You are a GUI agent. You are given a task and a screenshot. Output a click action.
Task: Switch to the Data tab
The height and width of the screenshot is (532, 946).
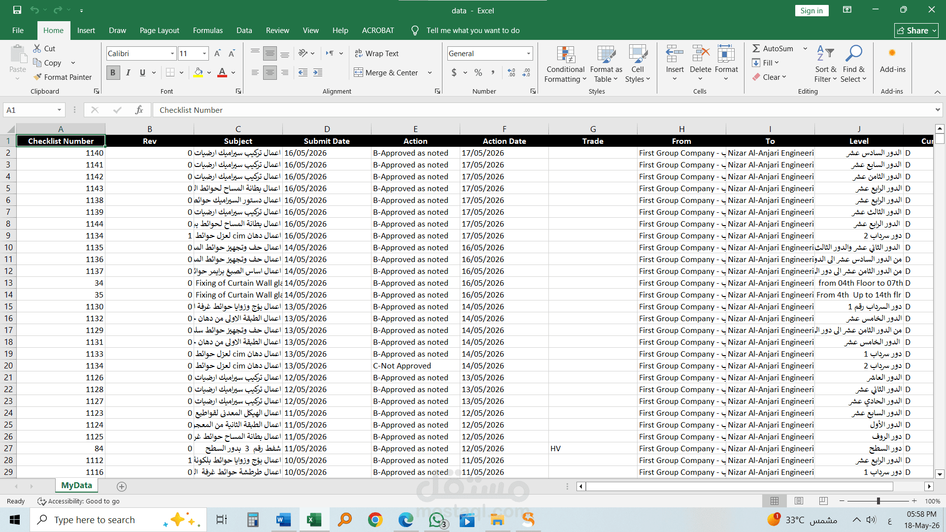244,30
